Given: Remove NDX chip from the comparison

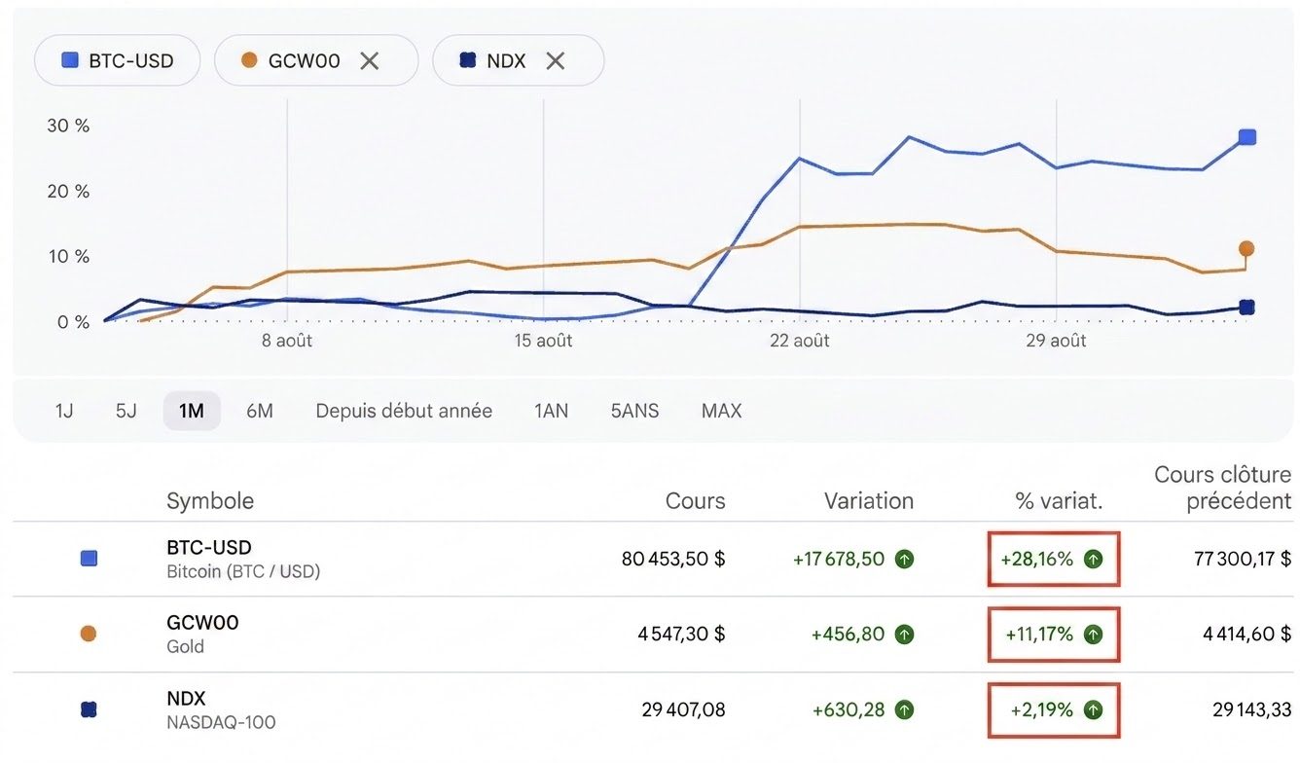Looking at the screenshot, I should point(555,60).
